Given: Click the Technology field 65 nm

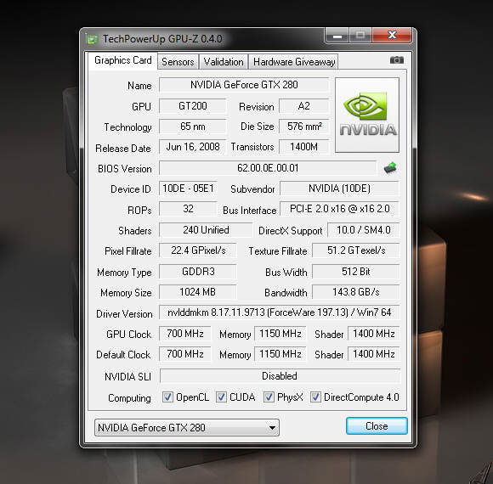Looking at the screenshot, I should pos(192,127).
